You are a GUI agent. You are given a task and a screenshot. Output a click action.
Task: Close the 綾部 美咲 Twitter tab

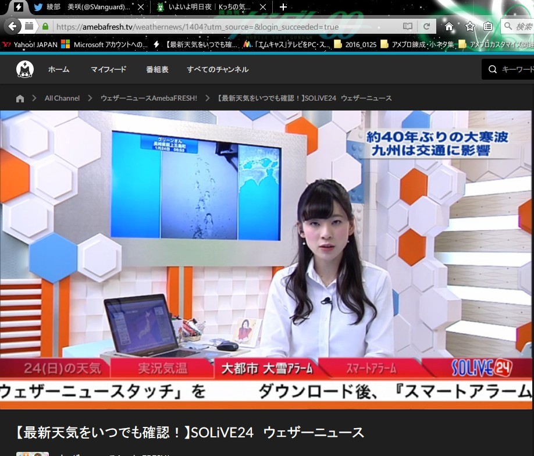[140, 7]
